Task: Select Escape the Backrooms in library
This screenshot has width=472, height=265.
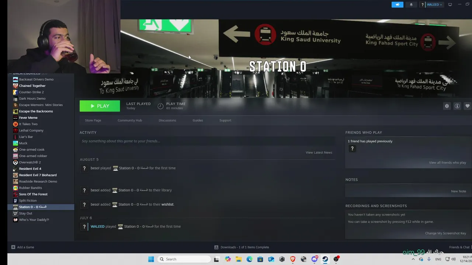Action: click(36, 111)
